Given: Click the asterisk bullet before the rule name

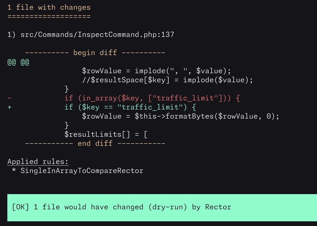Looking at the screenshot, I should pyautogui.click(x=14, y=171).
